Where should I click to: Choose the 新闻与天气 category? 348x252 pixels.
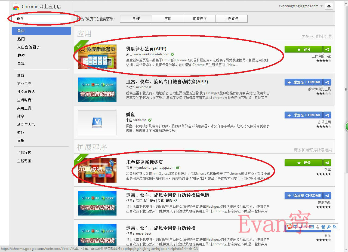pyautogui.click(x=26, y=124)
